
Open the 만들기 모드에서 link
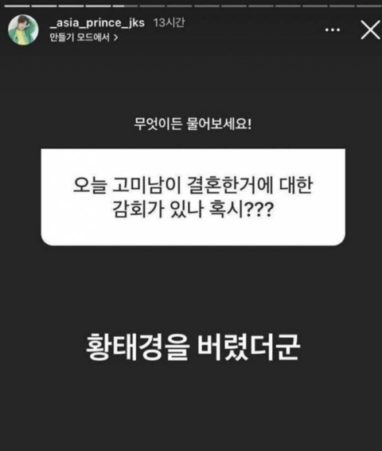84,37
